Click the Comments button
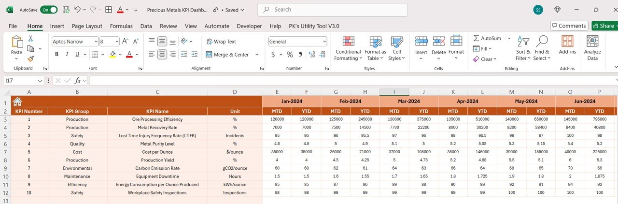The width and height of the screenshot is (618, 204). [x=569, y=26]
